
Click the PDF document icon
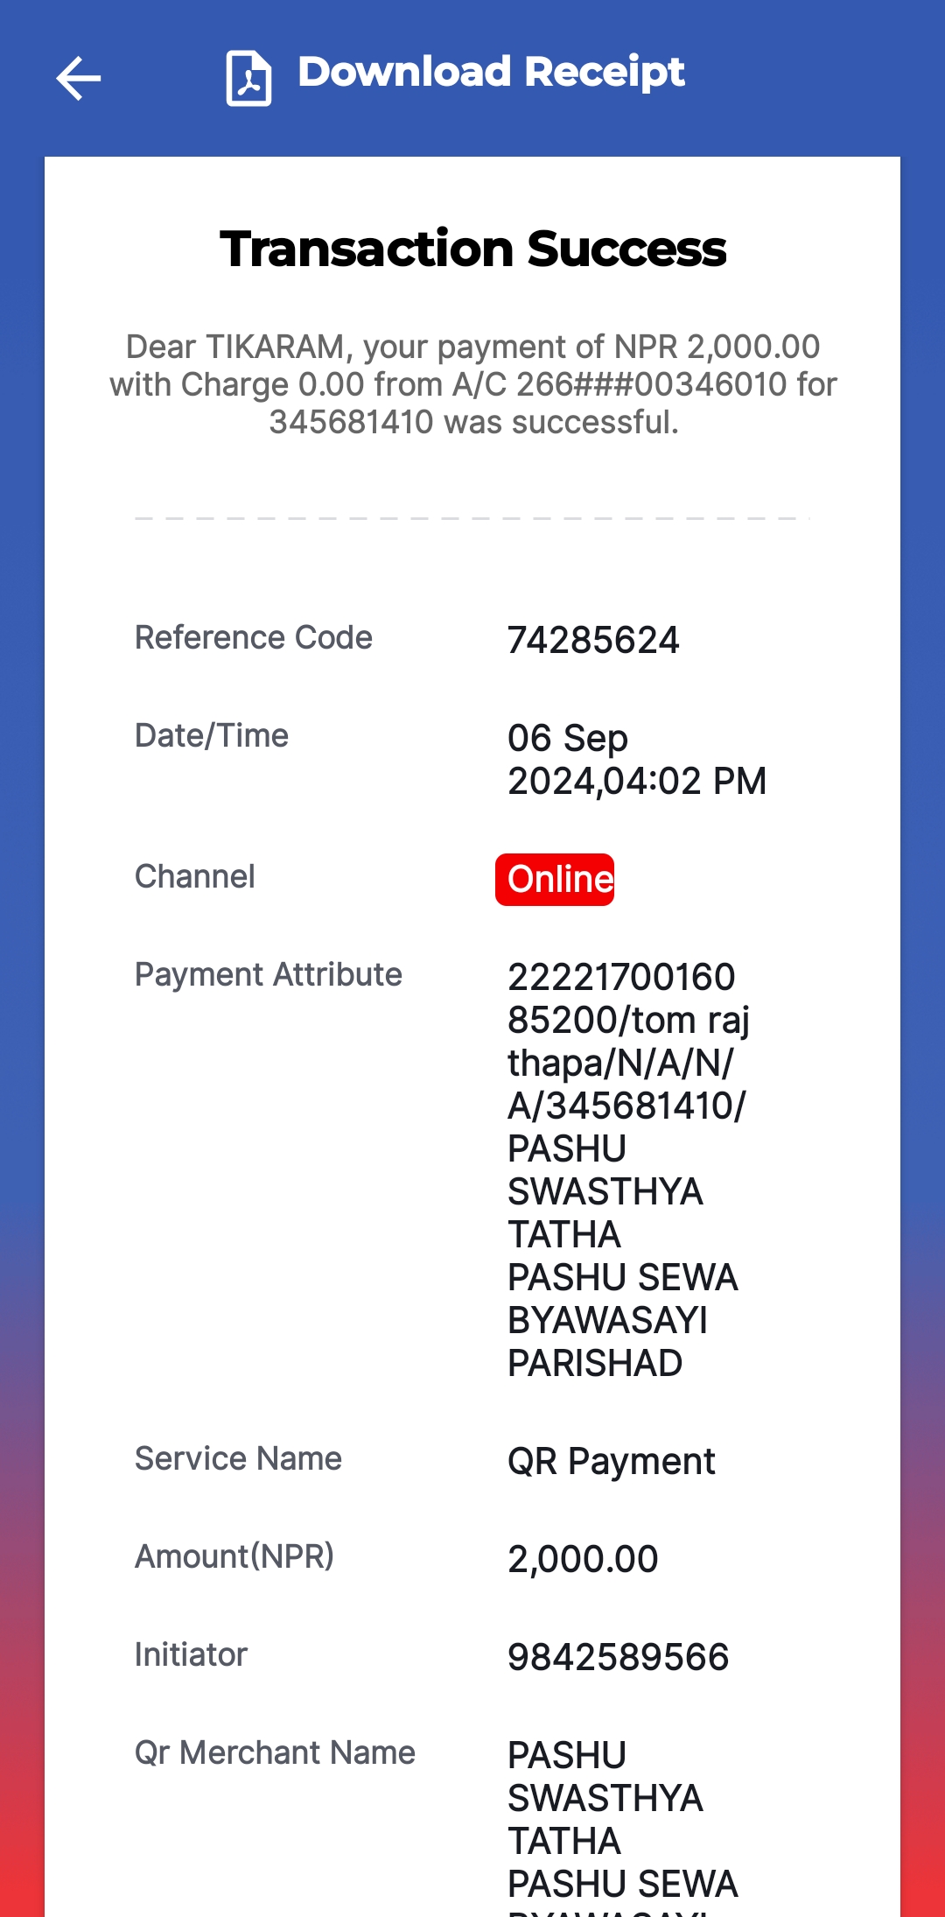248,79
